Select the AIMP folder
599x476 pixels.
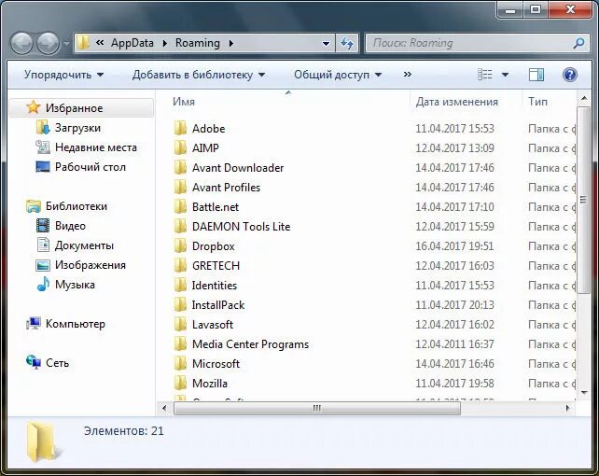205,147
